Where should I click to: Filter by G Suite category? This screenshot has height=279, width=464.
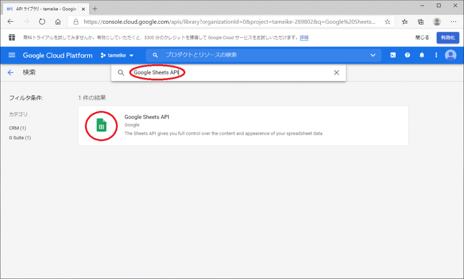[20, 137]
